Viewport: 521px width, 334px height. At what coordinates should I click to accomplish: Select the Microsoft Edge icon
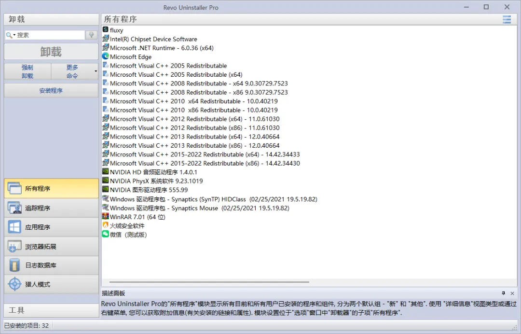(x=105, y=56)
